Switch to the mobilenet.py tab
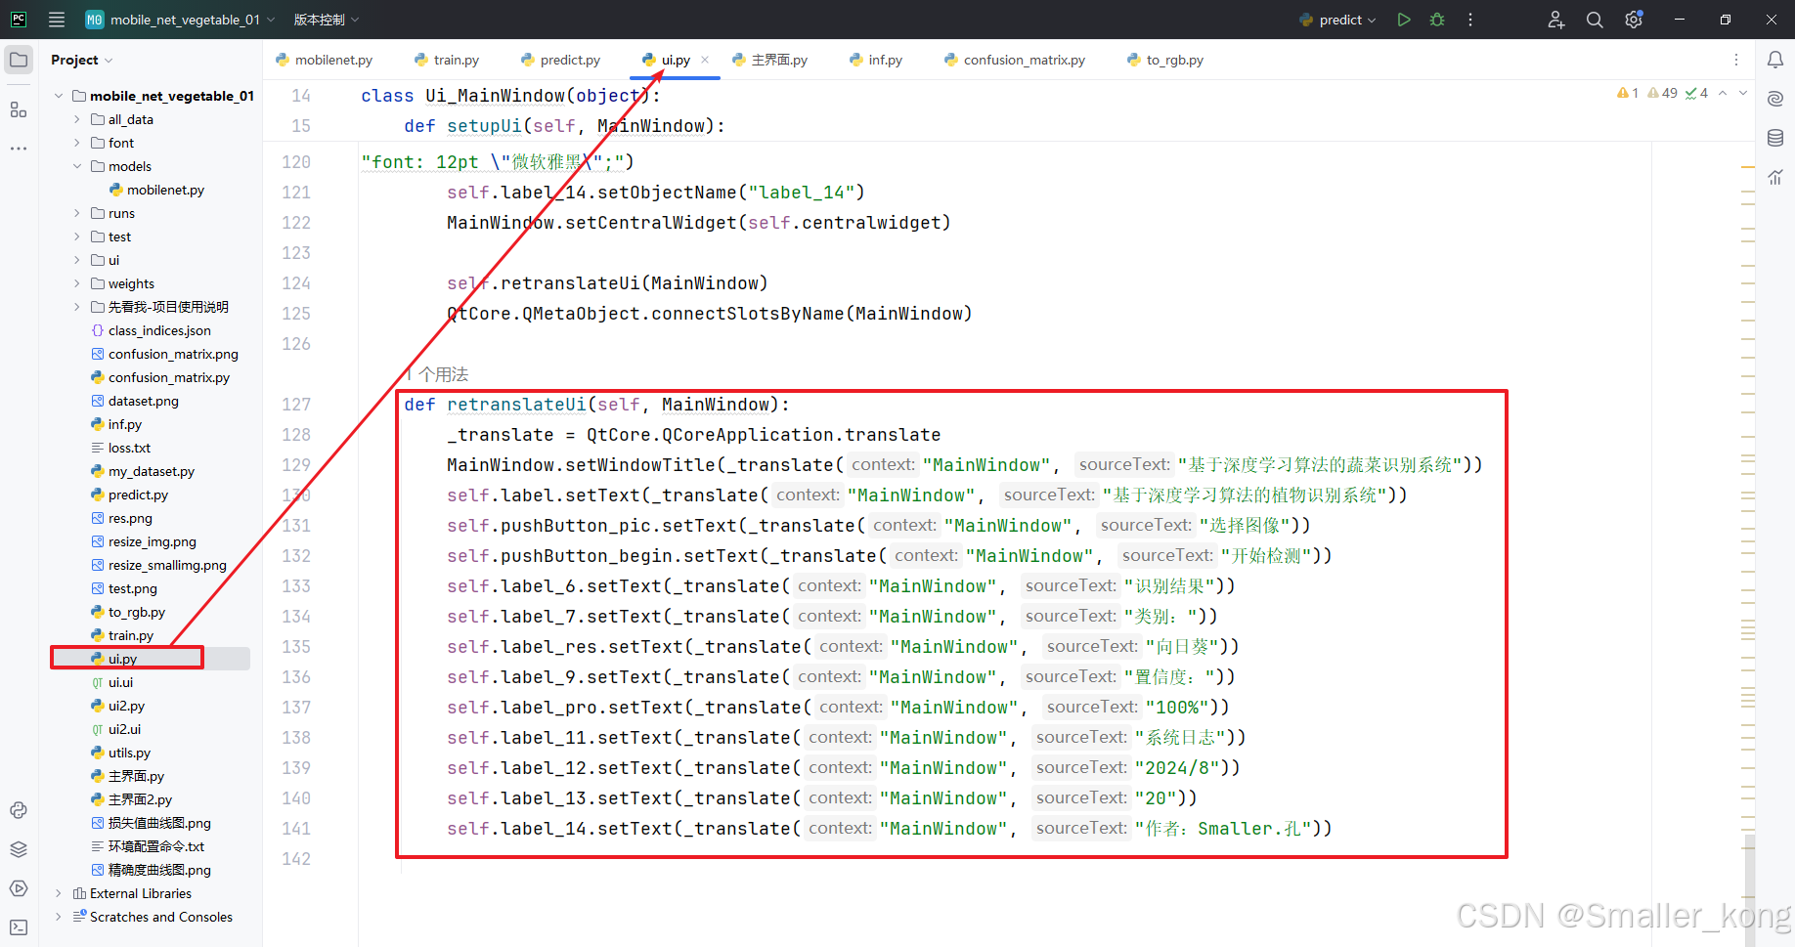The image size is (1795, 947). pos(325,60)
